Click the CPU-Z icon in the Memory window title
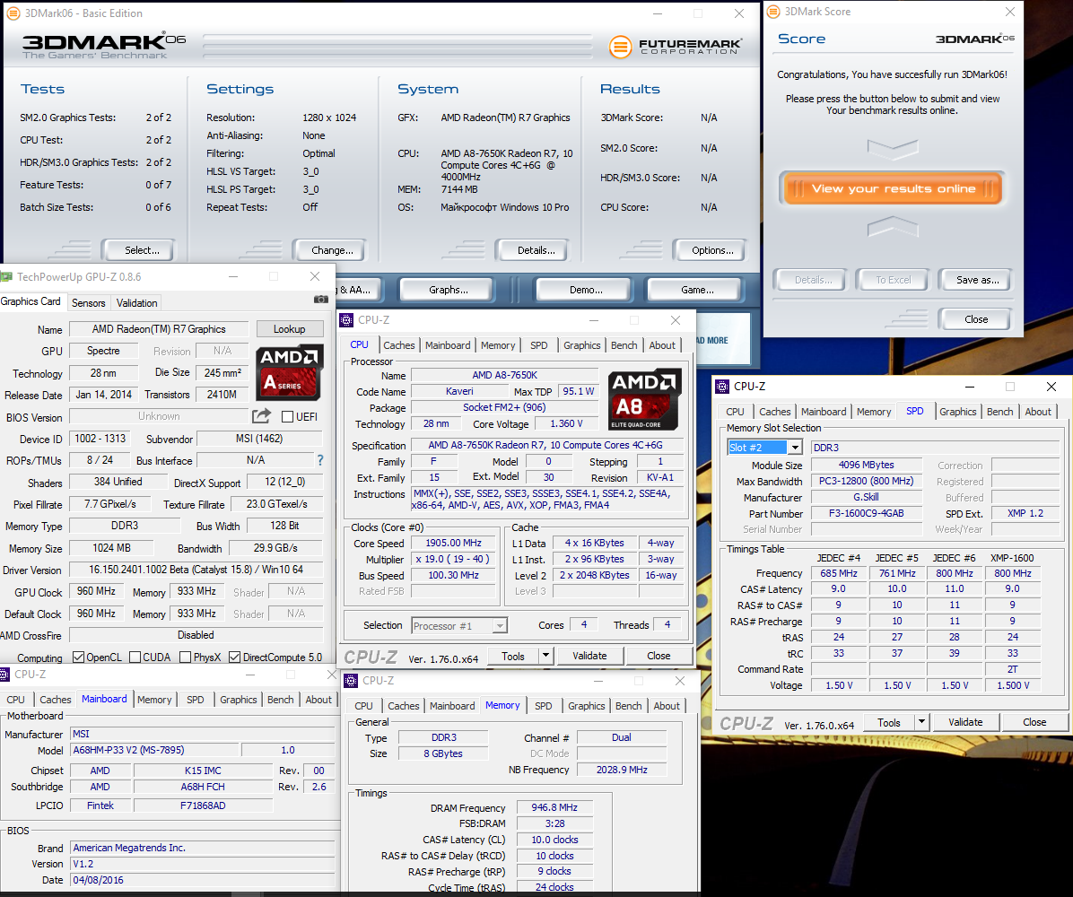The height and width of the screenshot is (897, 1073). pyautogui.click(x=351, y=681)
